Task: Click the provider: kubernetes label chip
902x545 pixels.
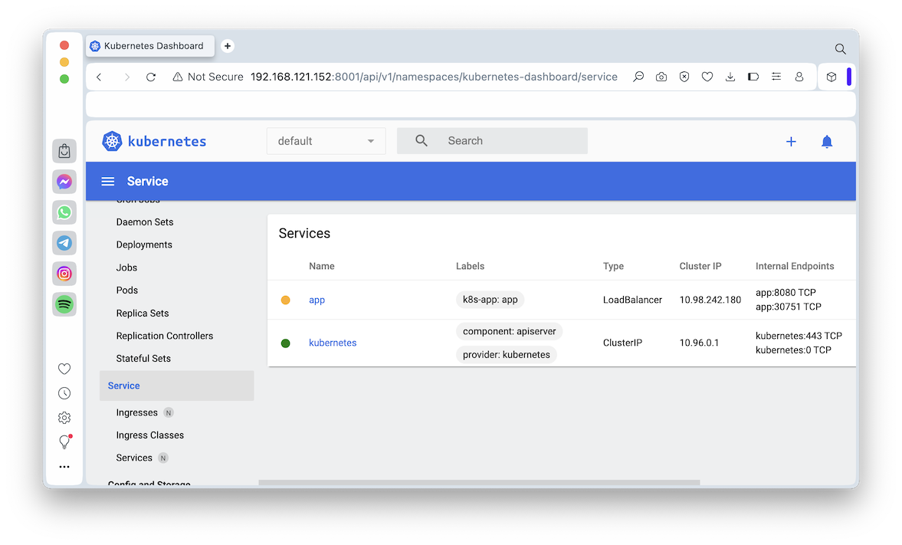Action: [507, 354]
